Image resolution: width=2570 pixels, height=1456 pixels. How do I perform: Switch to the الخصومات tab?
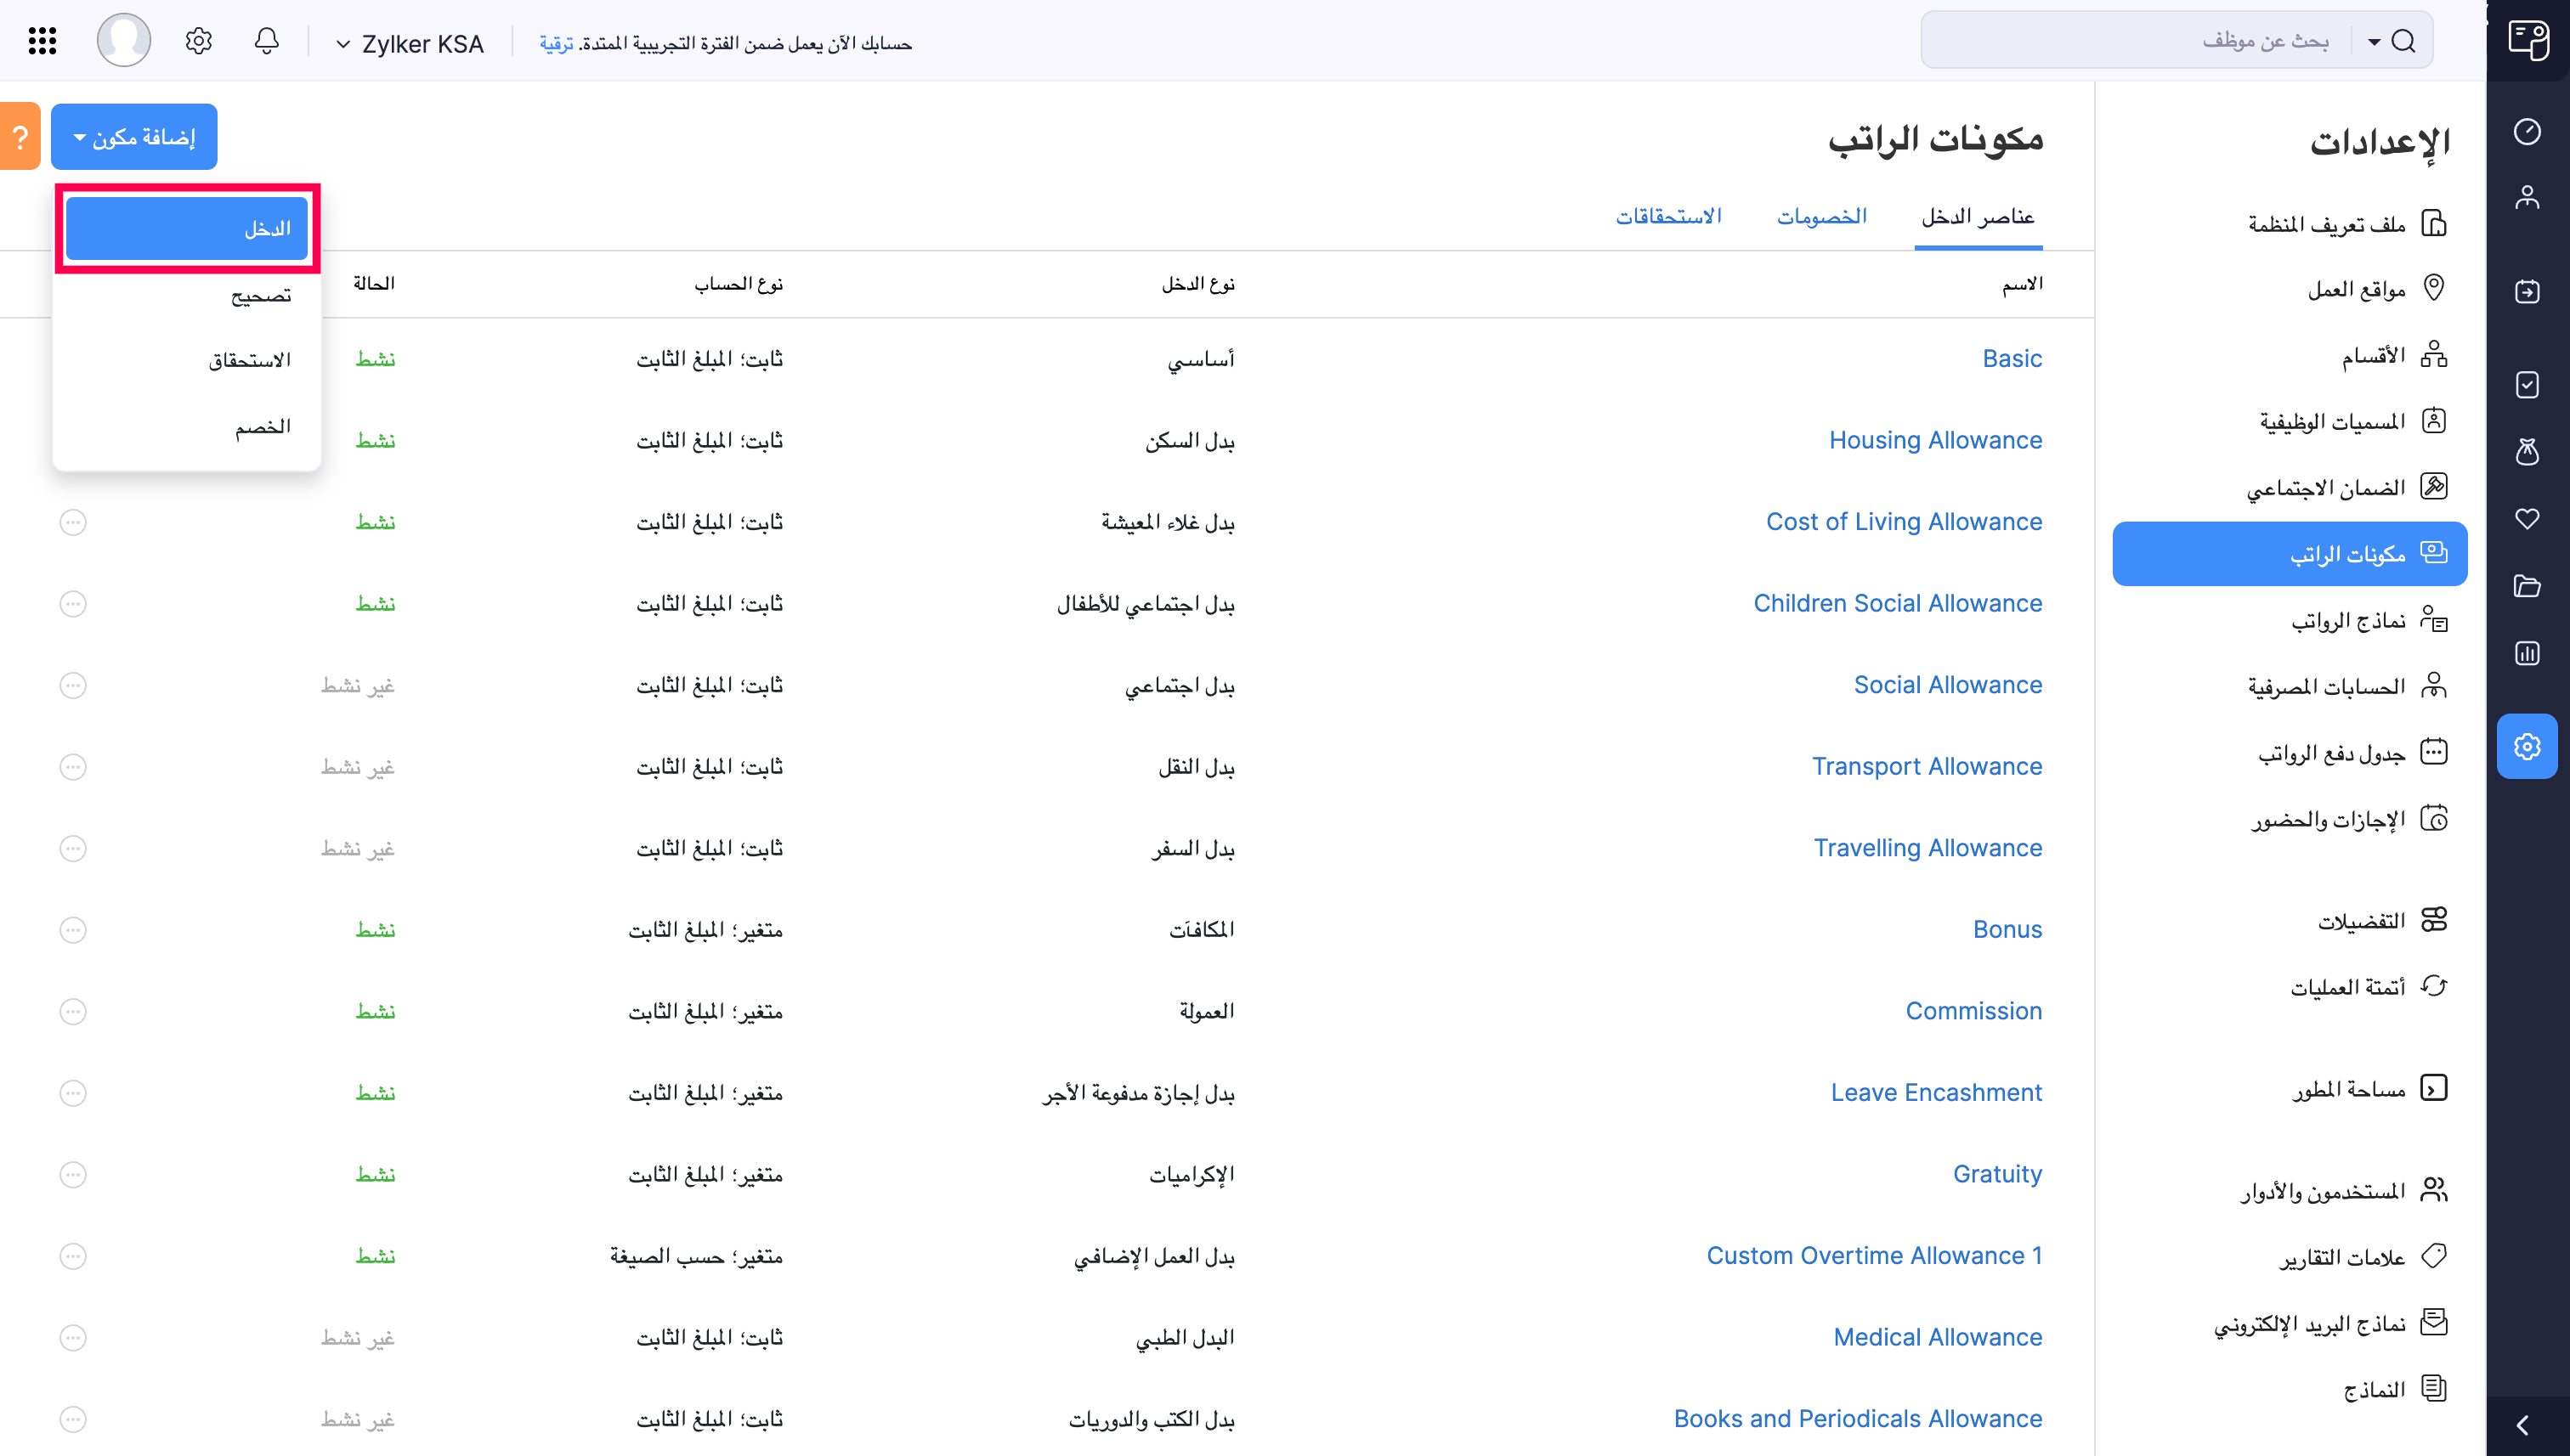[x=1823, y=215]
